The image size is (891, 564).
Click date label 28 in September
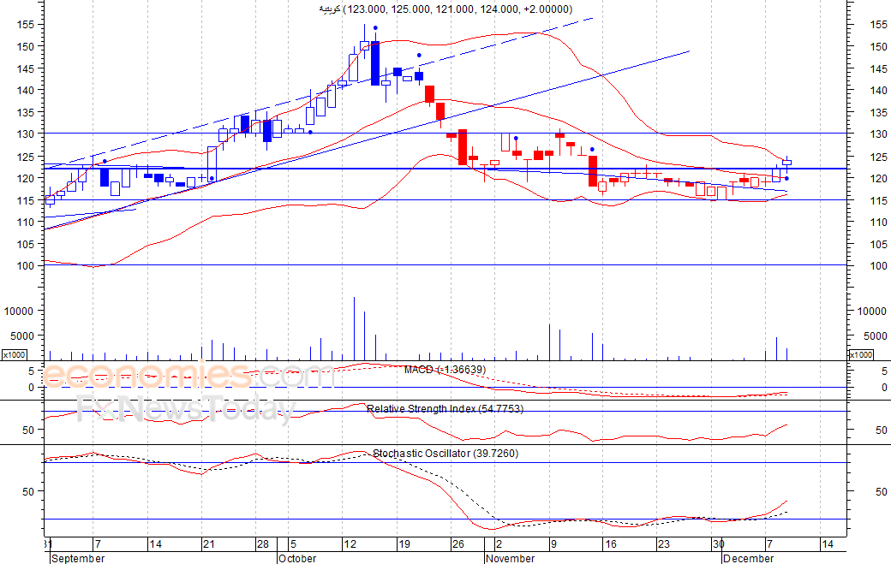(x=262, y=544)
